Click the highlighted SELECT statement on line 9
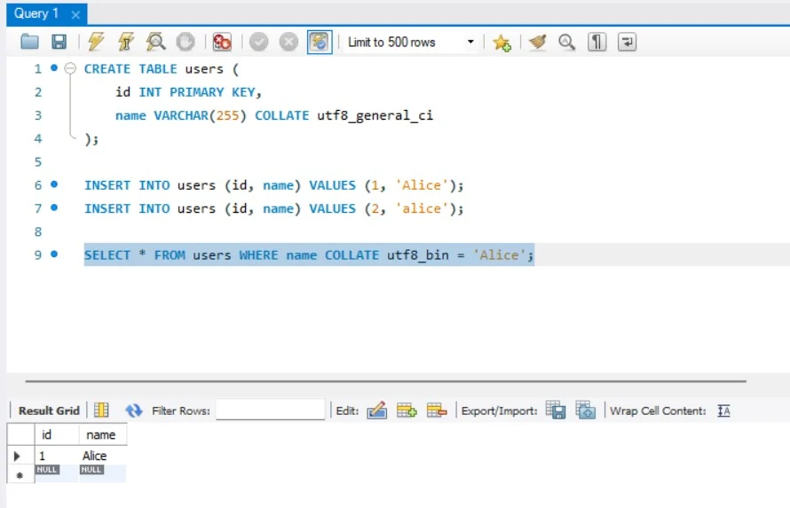Image resolution: width=790 pixels, height=508 pixels. coord(309,255)
